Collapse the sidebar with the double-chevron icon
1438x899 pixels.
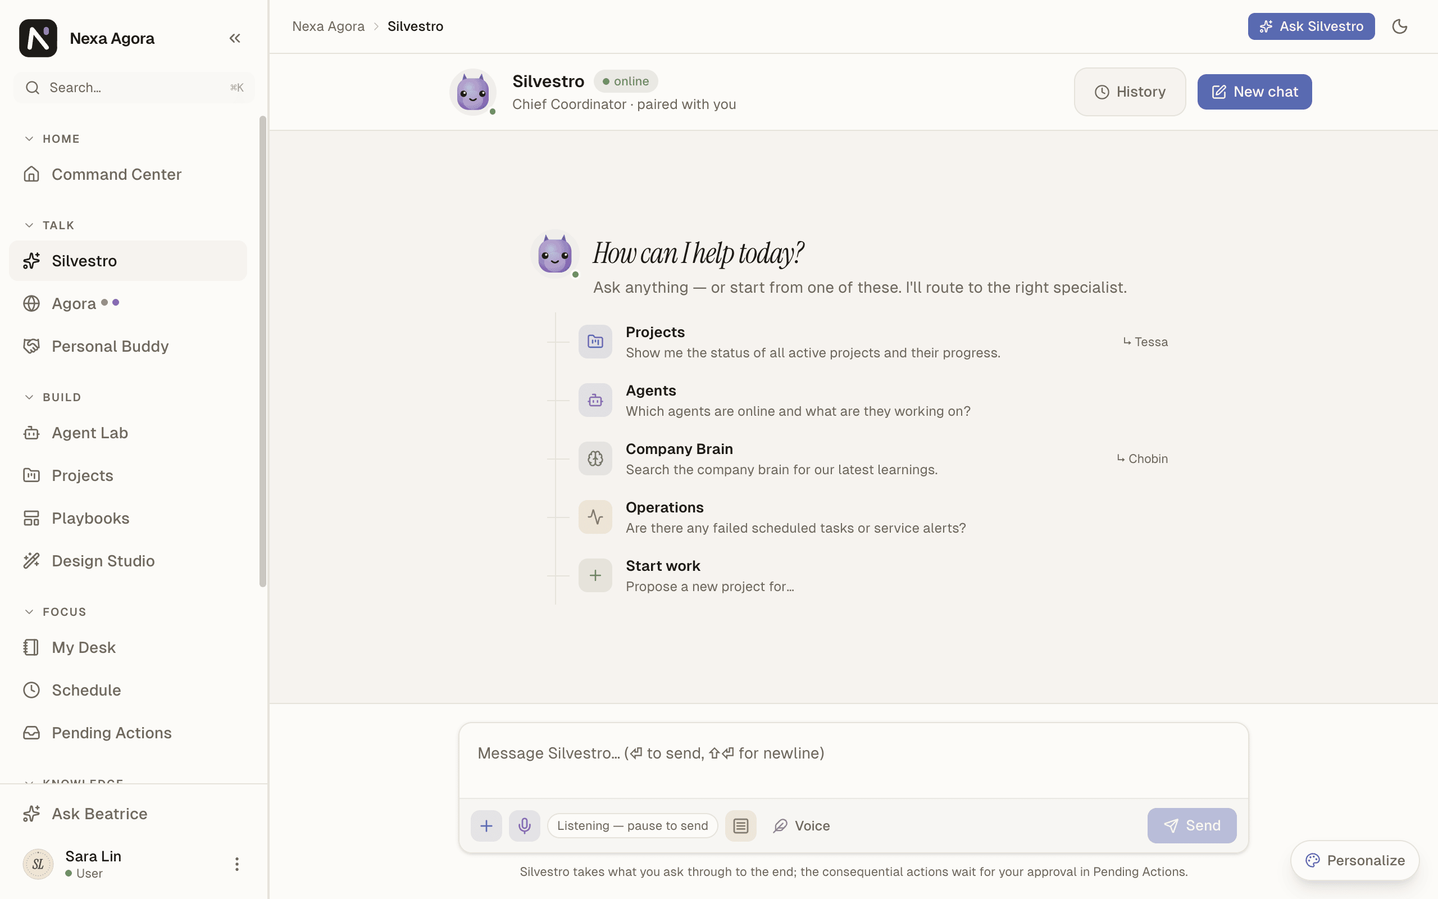tap(235, 38)
